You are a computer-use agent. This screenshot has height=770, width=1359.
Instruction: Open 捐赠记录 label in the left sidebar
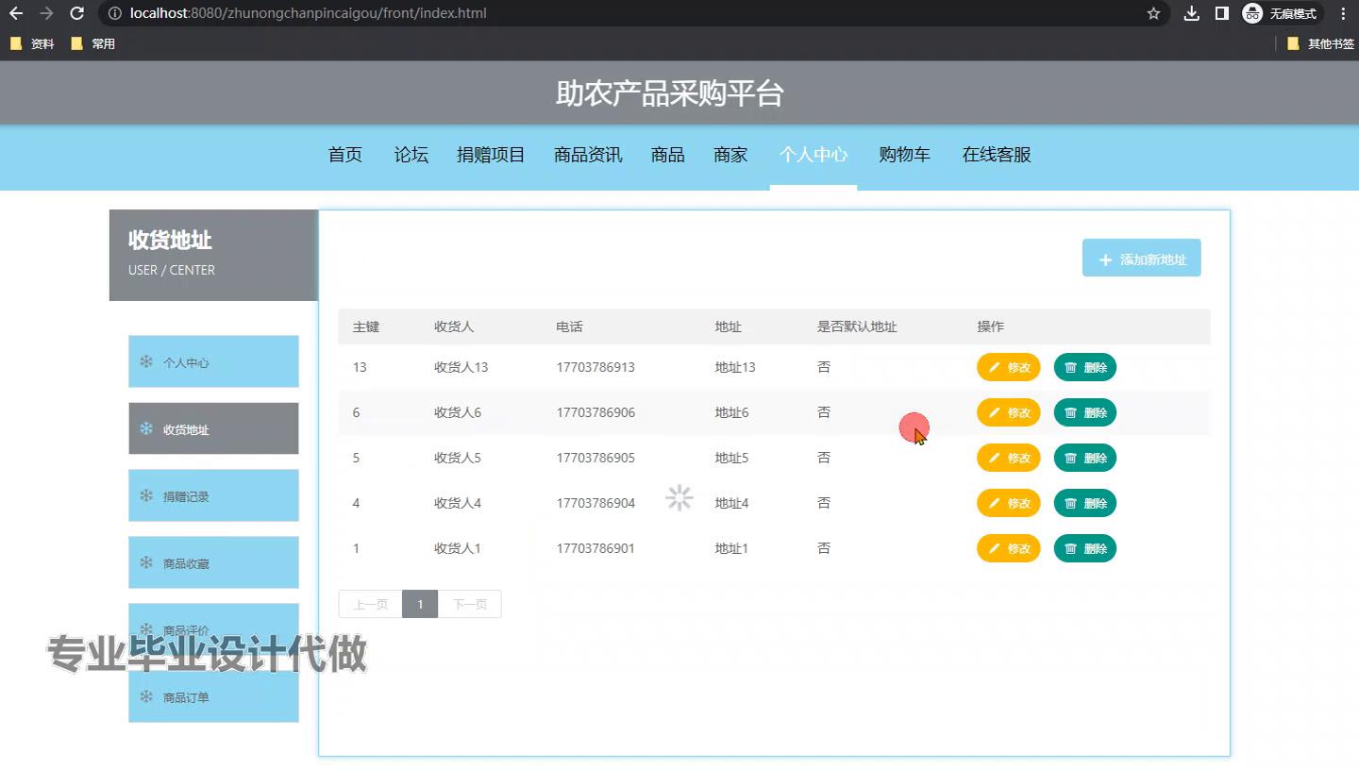click(186, 496)
